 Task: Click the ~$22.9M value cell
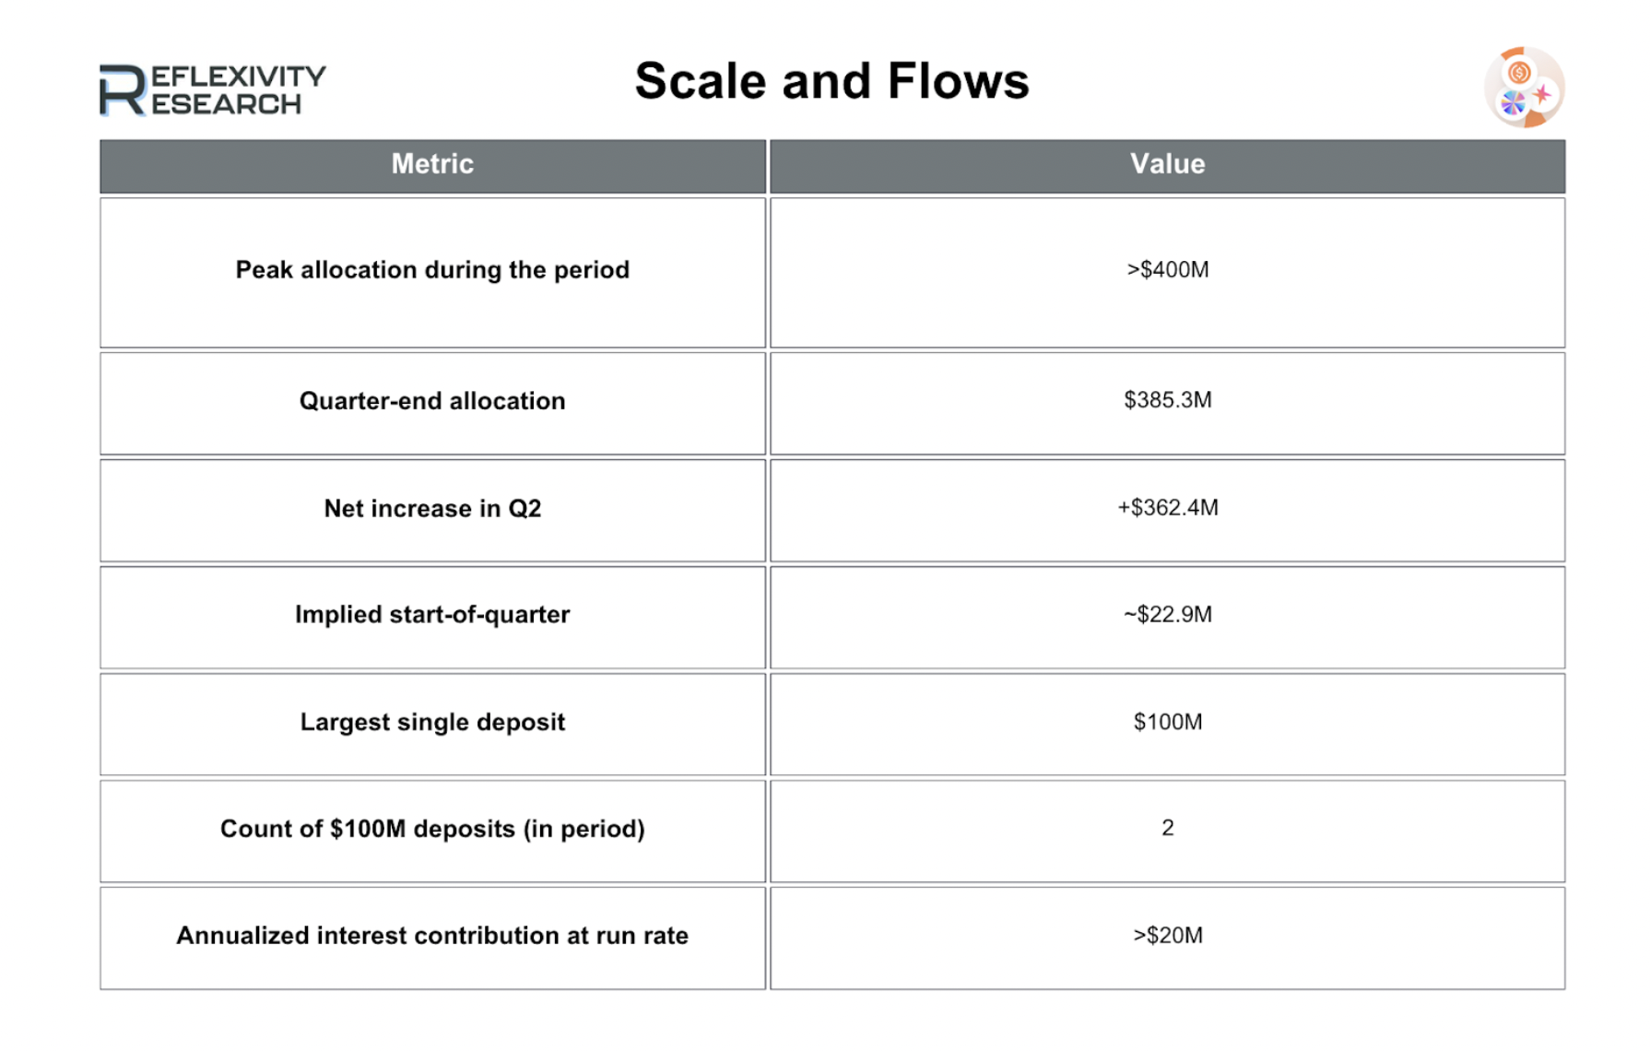click(1167, 615)
